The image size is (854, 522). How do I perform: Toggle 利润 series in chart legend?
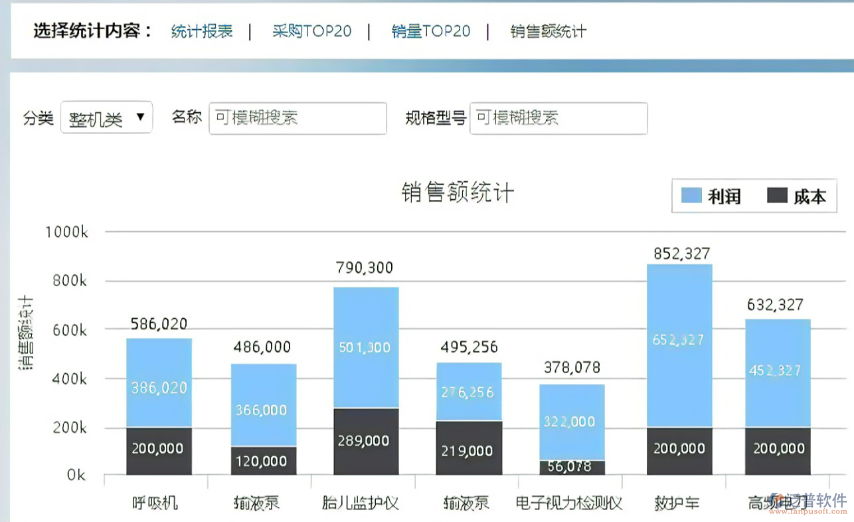(x=723, y=196)
